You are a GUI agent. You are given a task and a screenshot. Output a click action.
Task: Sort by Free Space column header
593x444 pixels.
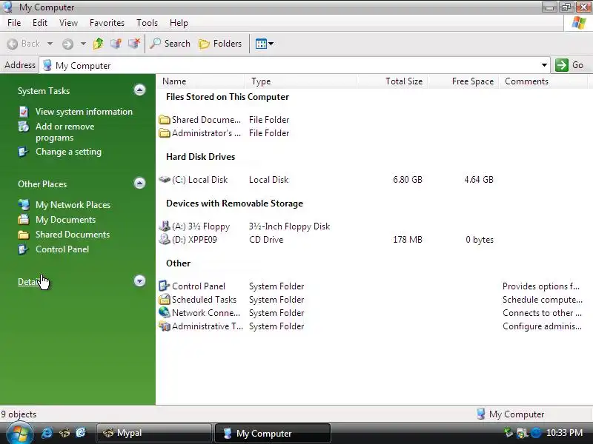[x=464, y=81]
